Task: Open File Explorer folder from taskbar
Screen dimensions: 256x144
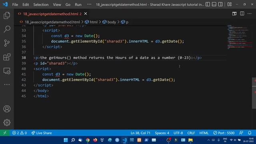Action: pos(190,140)
